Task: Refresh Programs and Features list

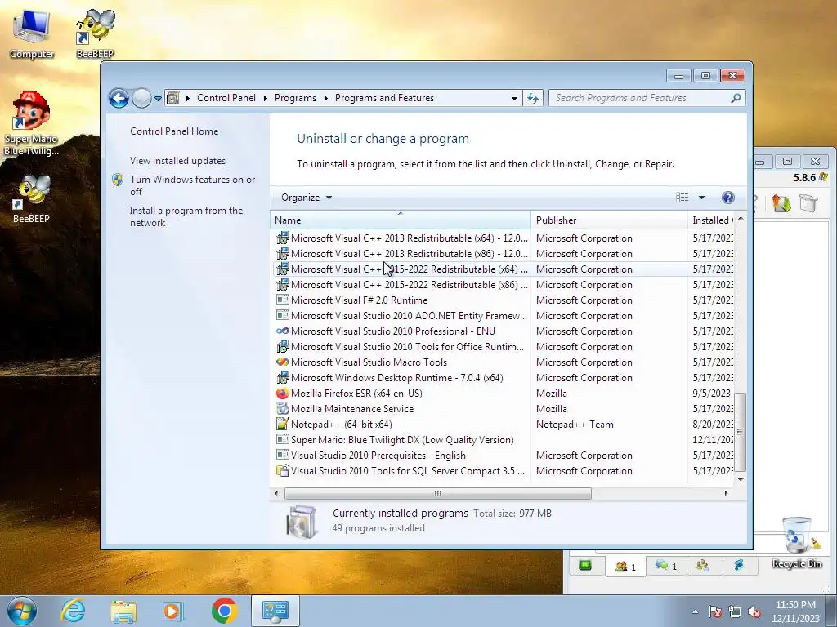Action: (x=533, y=98)
